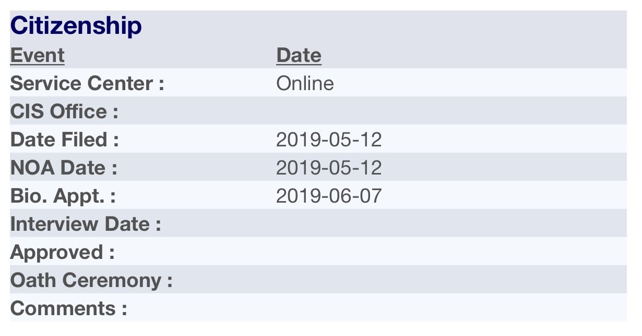Screen dimensions: 642x336
Task: Select the Approved label
Action: point(62,252)
